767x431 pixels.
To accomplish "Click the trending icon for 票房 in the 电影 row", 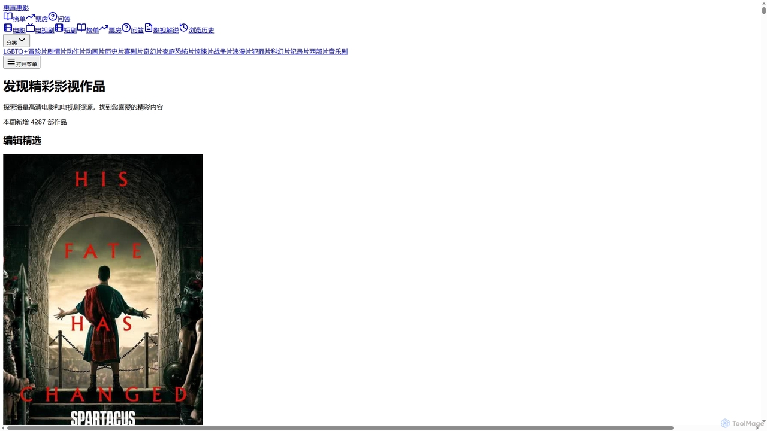I will point(104,28).
